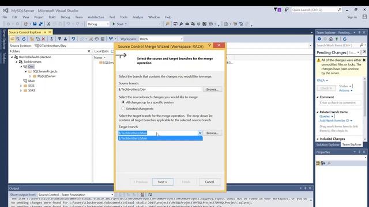Click the View History clock icon
The width and height of the screenshot is (369, 207).
(97, 39)
